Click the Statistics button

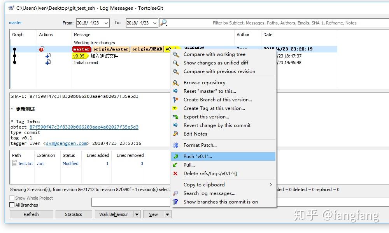point(74,214)
